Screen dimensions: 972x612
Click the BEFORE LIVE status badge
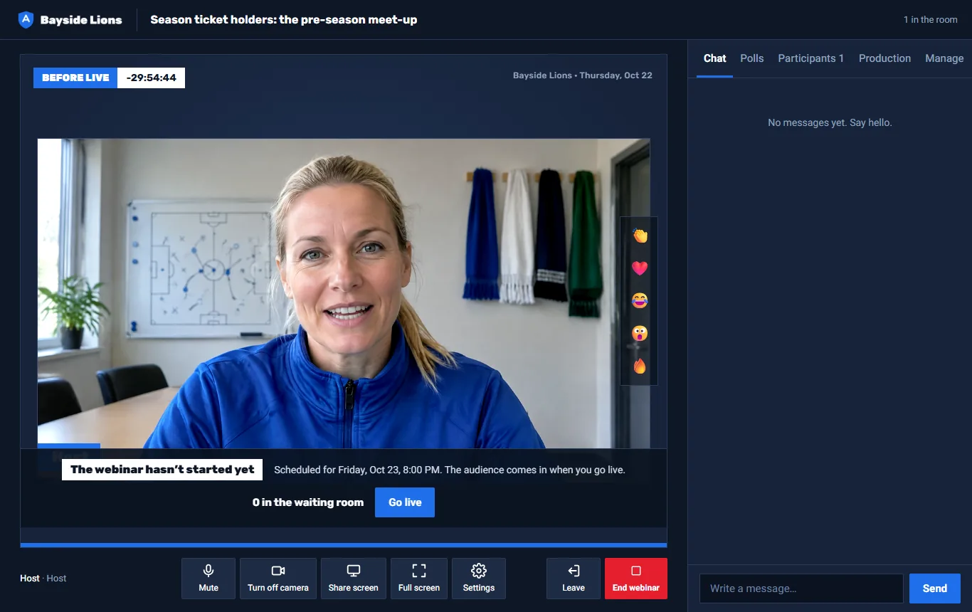point(75,78)
